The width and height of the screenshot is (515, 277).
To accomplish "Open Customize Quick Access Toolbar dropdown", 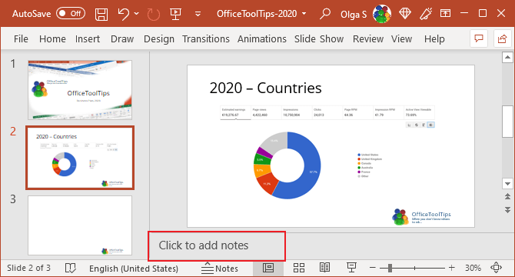I will pyautogui.click(x=198, y=14).
